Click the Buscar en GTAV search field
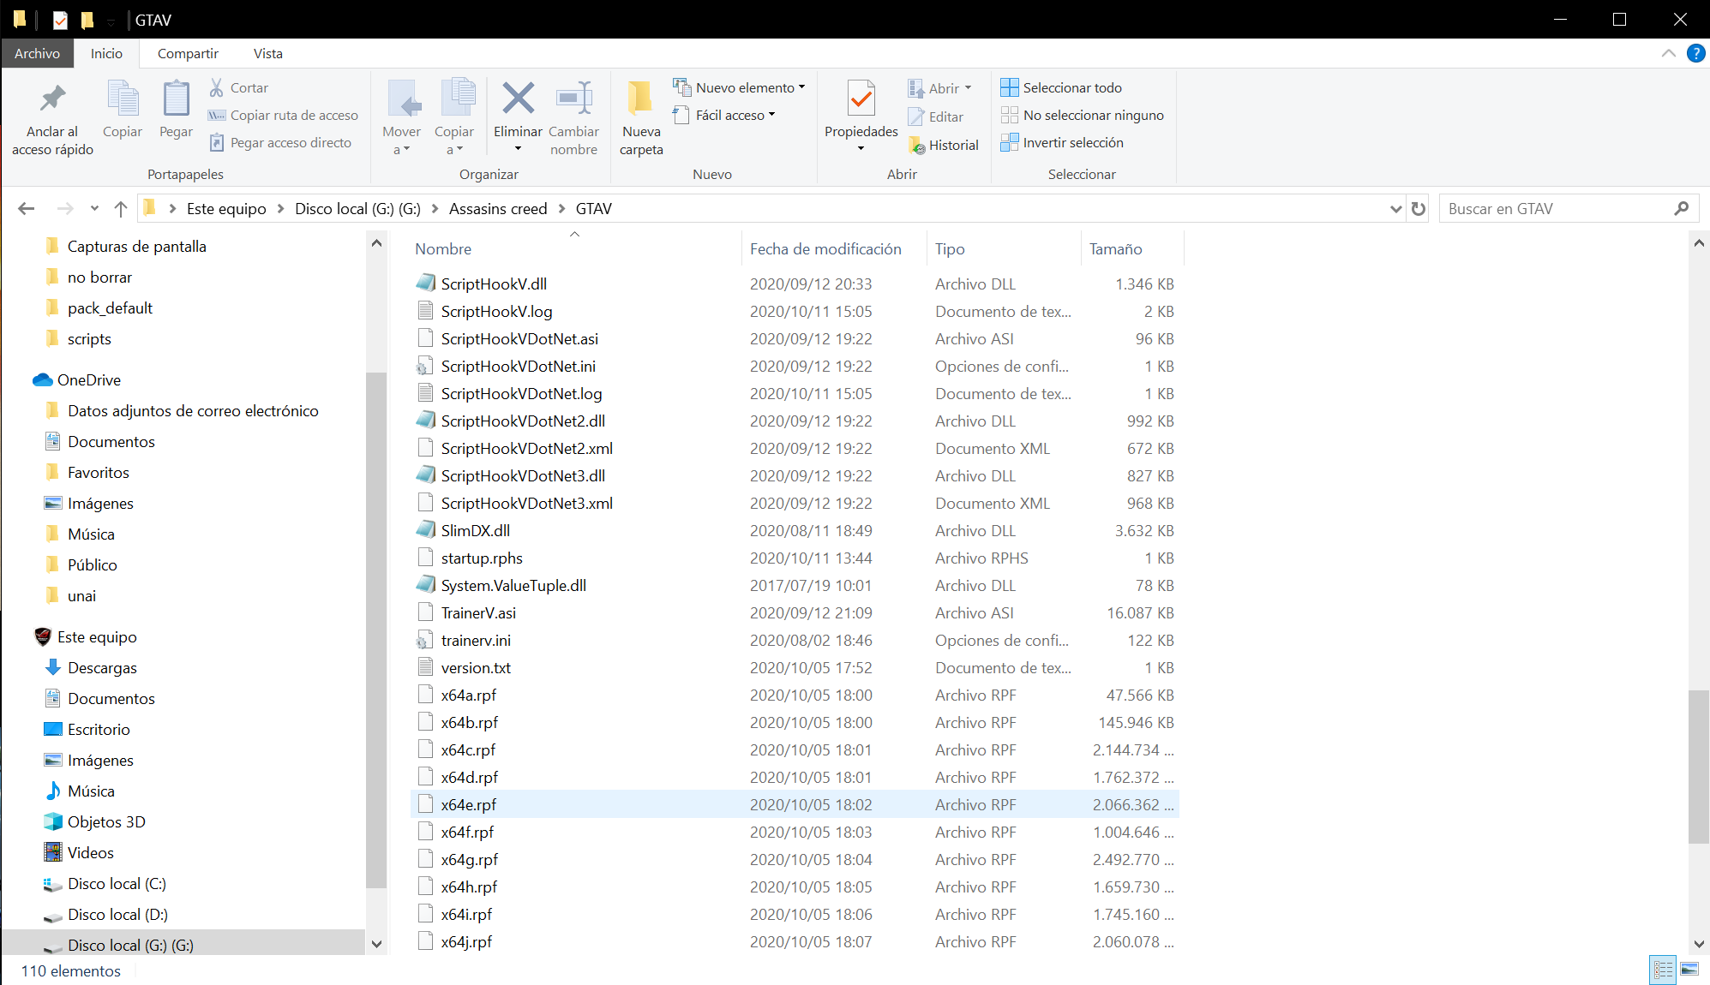The height and width of the screenshot is (985, 1710). 1556,209
